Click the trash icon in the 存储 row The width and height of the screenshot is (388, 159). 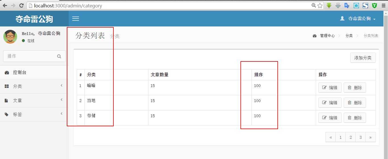click(x=350, y=117)
